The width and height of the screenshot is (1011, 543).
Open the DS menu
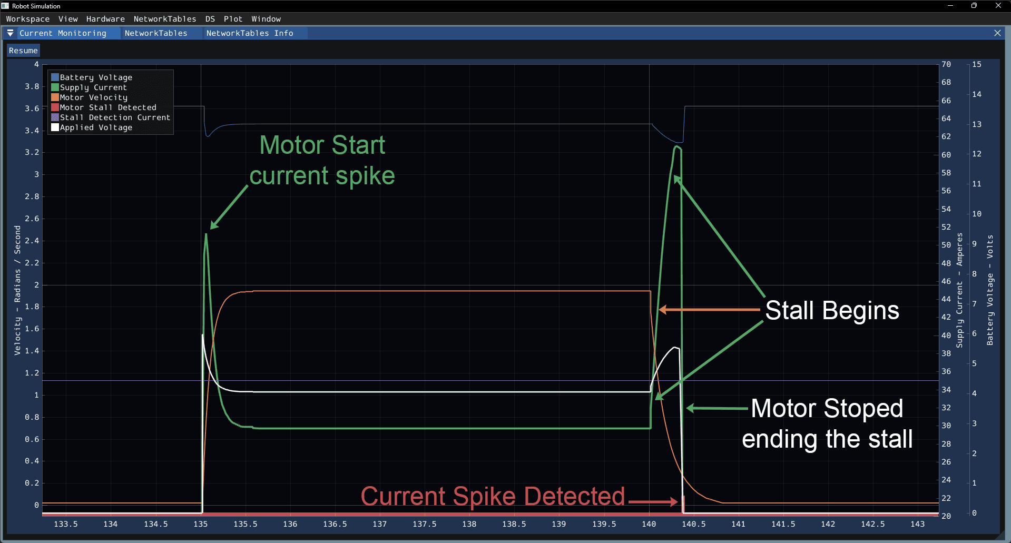(210, 19)
